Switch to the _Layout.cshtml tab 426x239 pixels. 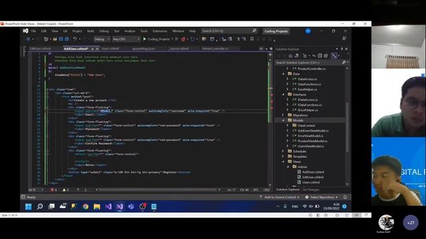pos(179,48)
